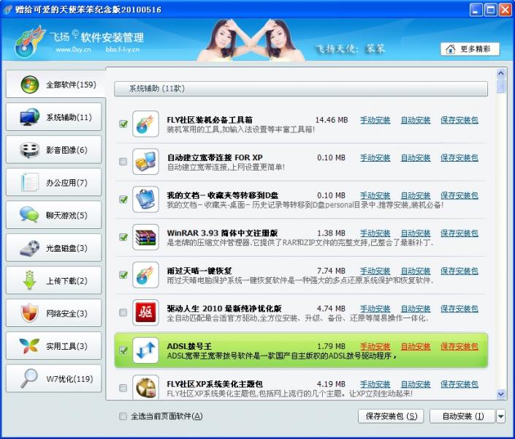Click 自动安装 link for FLY社区XP系统美化主题包
This screenshot has width=515, height=439.
[x=416, y=384]
